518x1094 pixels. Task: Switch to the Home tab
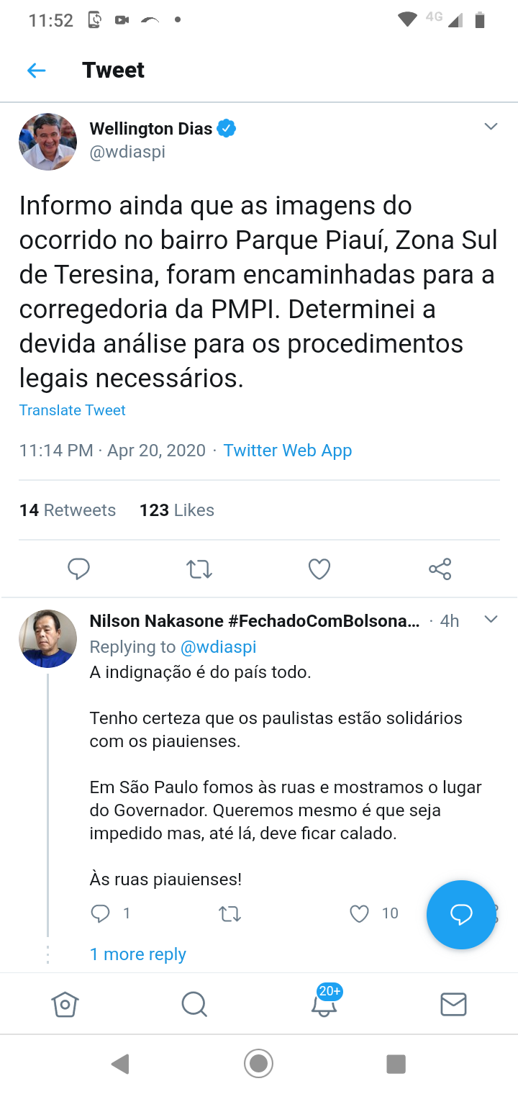point(65,1004)
